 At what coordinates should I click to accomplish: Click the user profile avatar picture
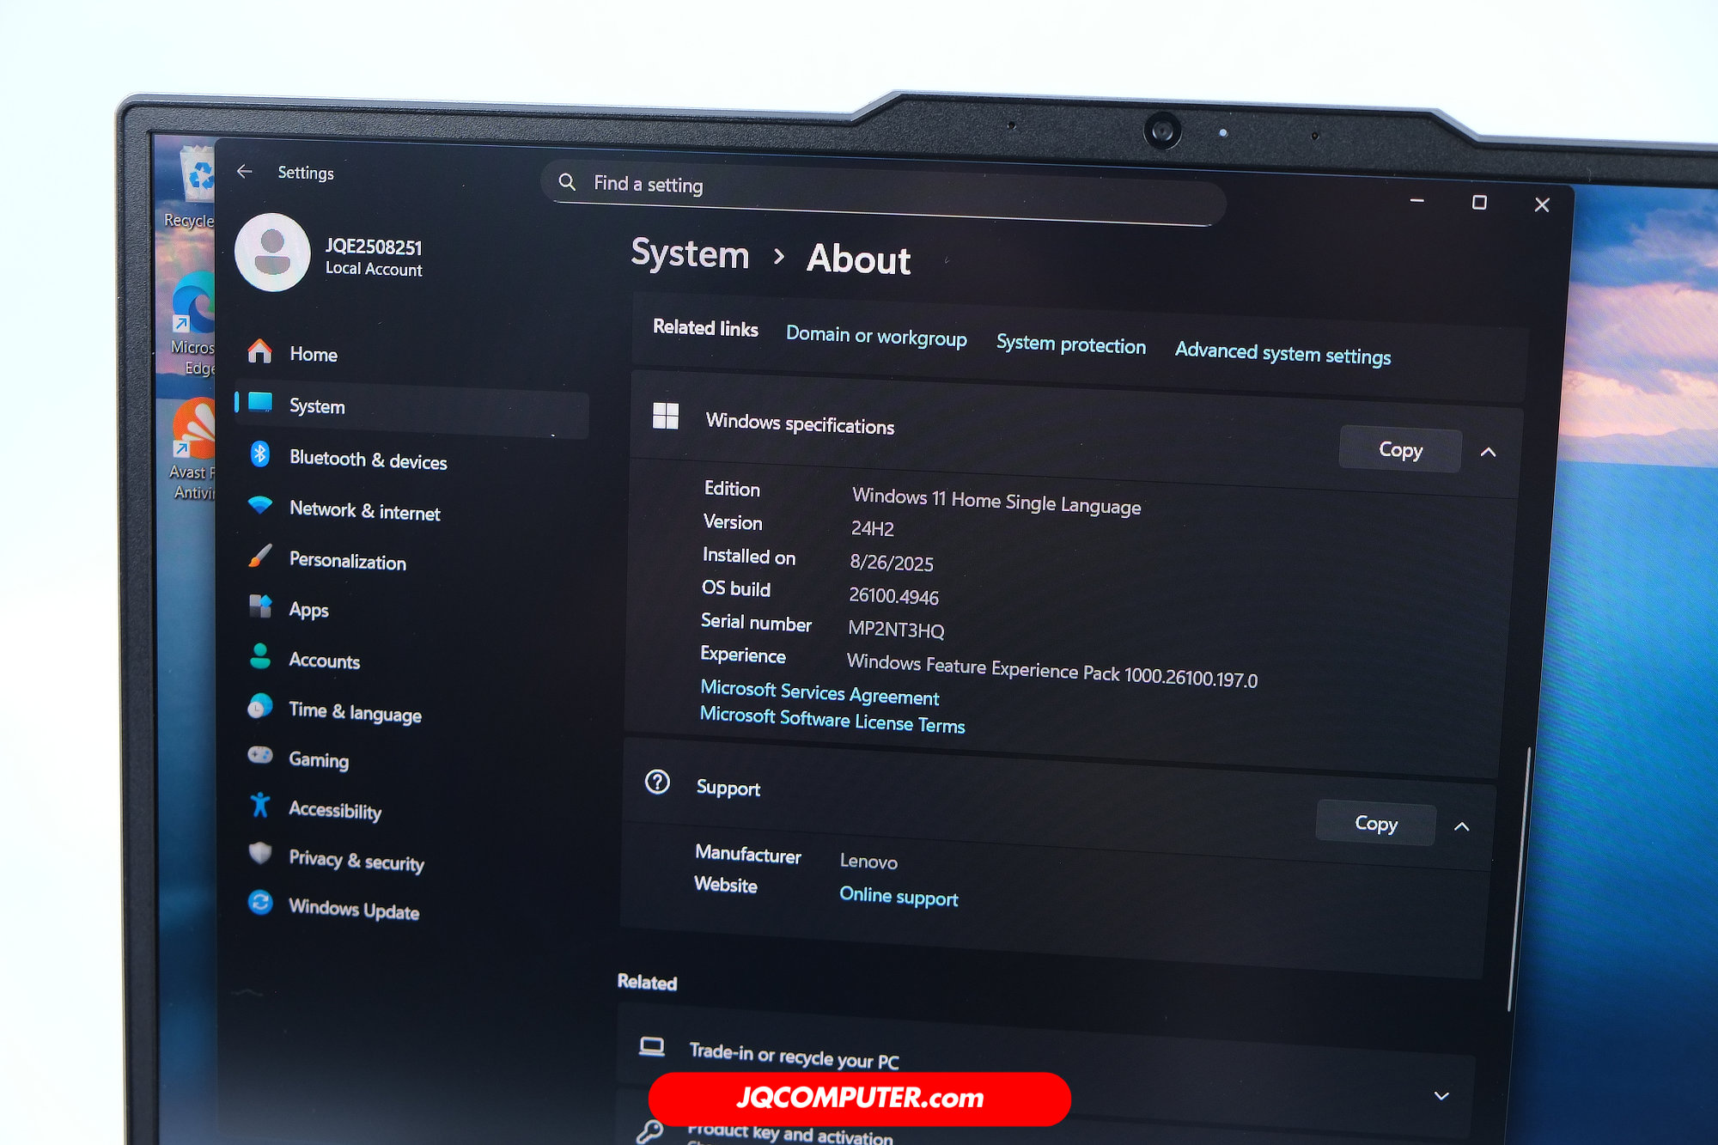click(272, 253)
